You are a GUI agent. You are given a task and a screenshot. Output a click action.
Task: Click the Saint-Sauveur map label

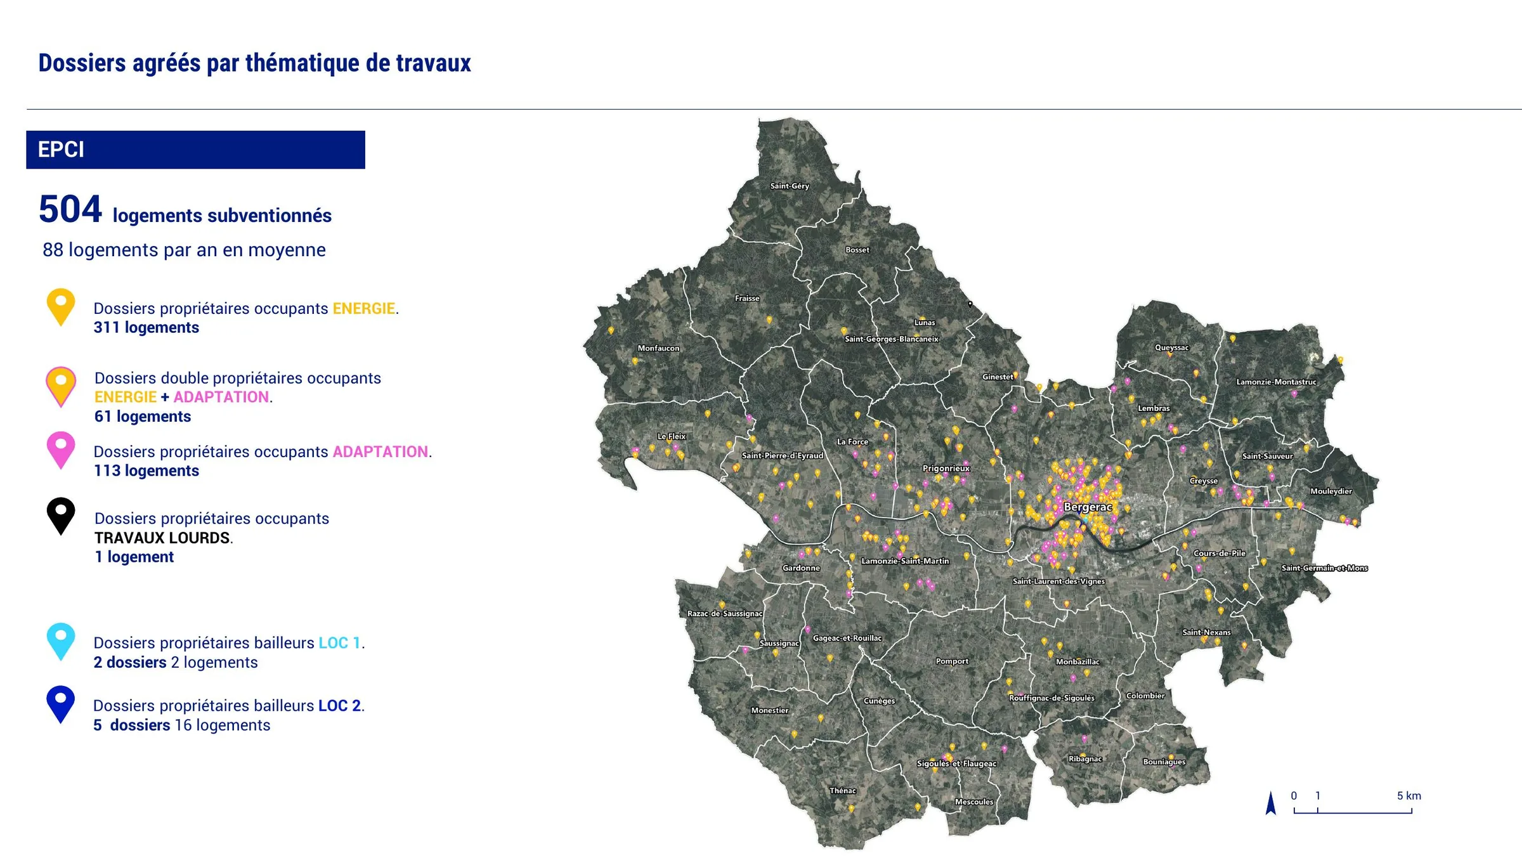1267,456
